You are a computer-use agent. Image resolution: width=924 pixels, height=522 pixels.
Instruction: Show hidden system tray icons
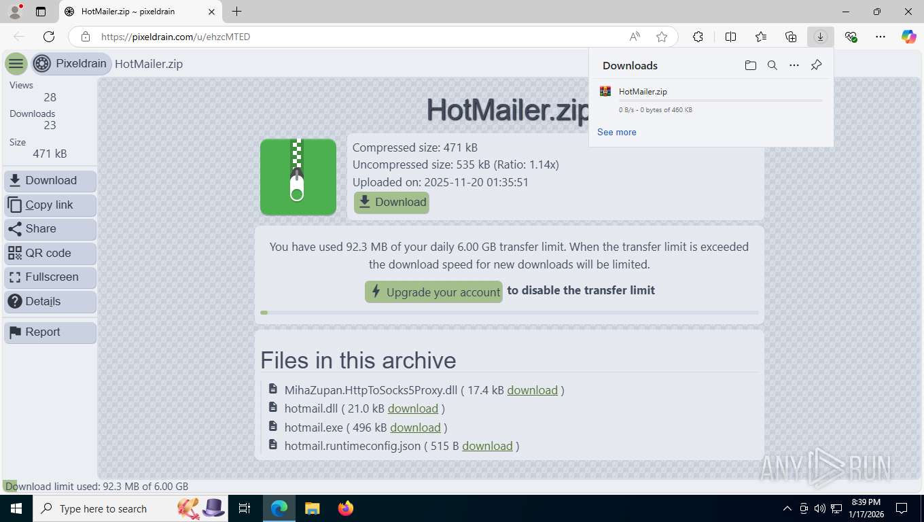(x=787, y=508)
